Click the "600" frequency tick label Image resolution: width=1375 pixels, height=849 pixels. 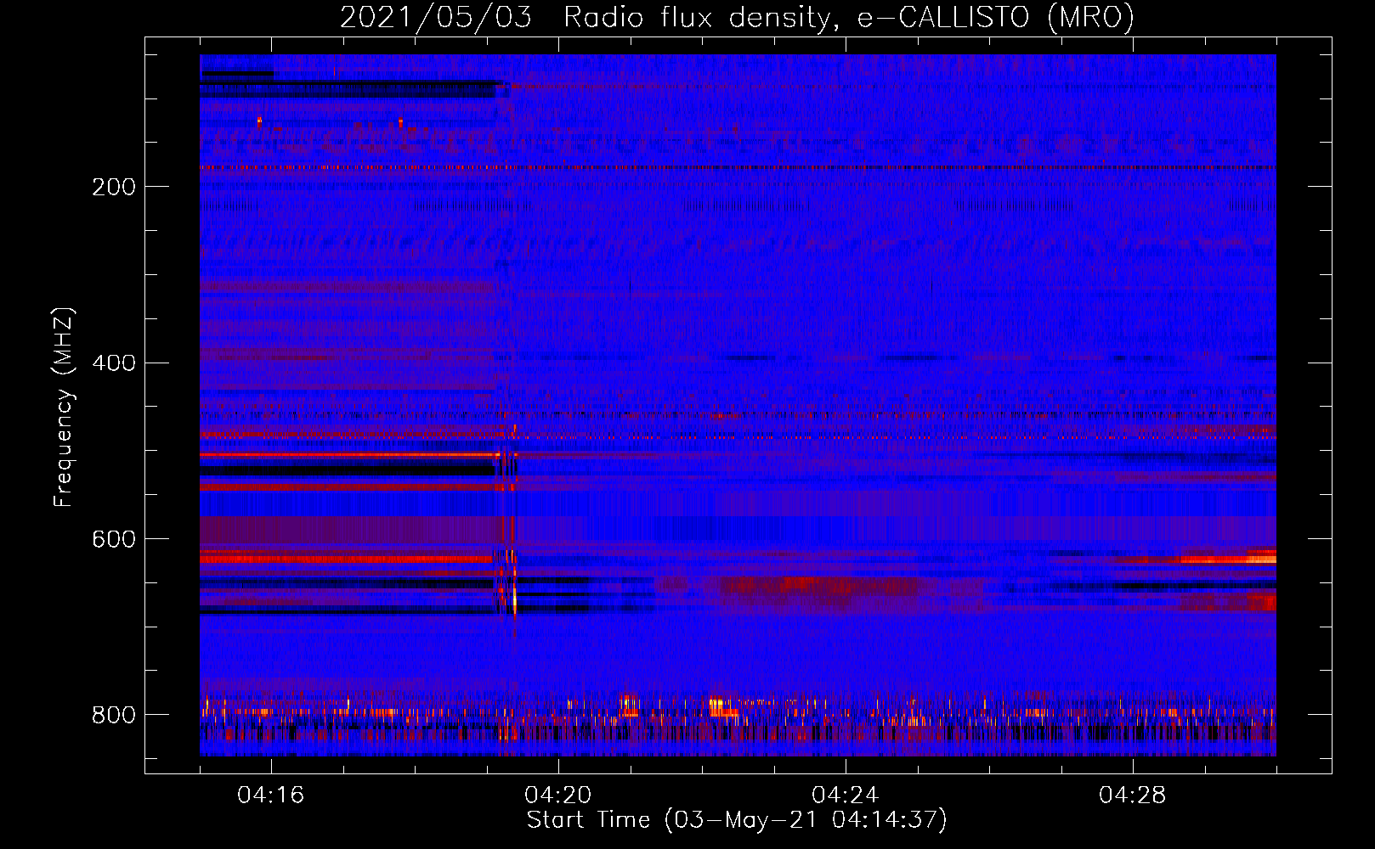(x=114, y=540)
